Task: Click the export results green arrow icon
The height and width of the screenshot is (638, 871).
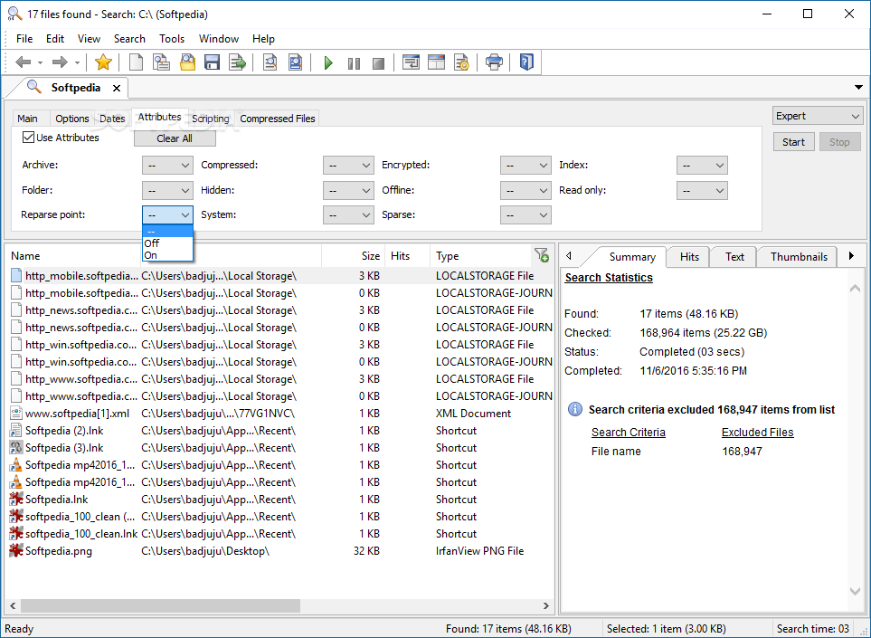Action: (238, 62)
